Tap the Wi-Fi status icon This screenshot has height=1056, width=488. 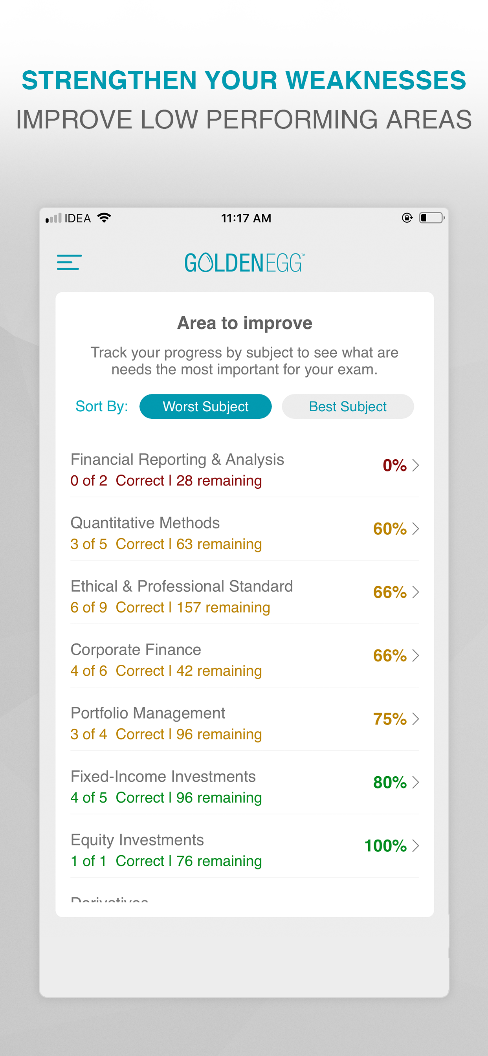click(x=104, y=218)
